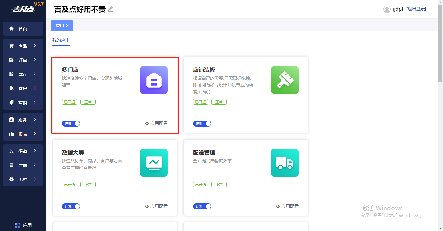Viewport: 443px width, 231px height.
Task: Toggle the 启用 switch for 配送管理
Action: coord(202,206)
